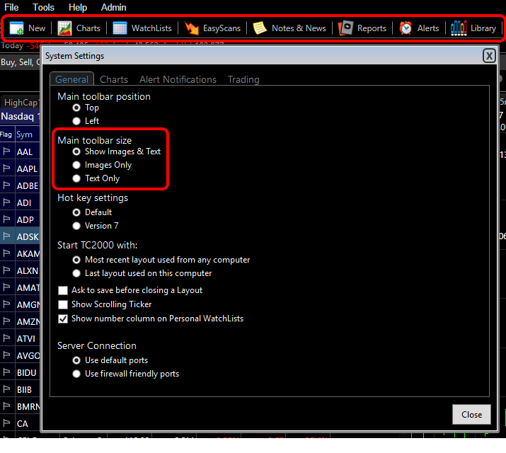Flag the AMAT row

7,287
